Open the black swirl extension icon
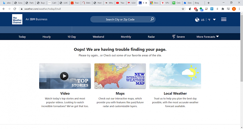 click(x=190, y=9)
